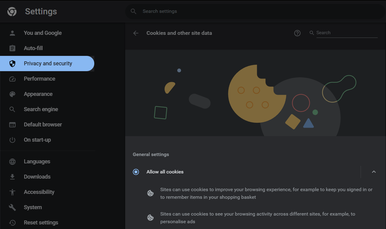The height and width of the screenshot is (229, 386).
Task: Click the On start-up power icon
Action: coord(12,140)
